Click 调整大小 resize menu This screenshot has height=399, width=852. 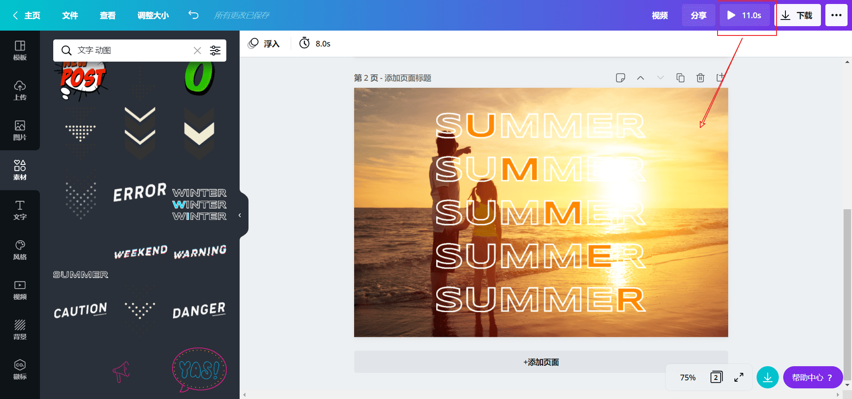[153, 16]
